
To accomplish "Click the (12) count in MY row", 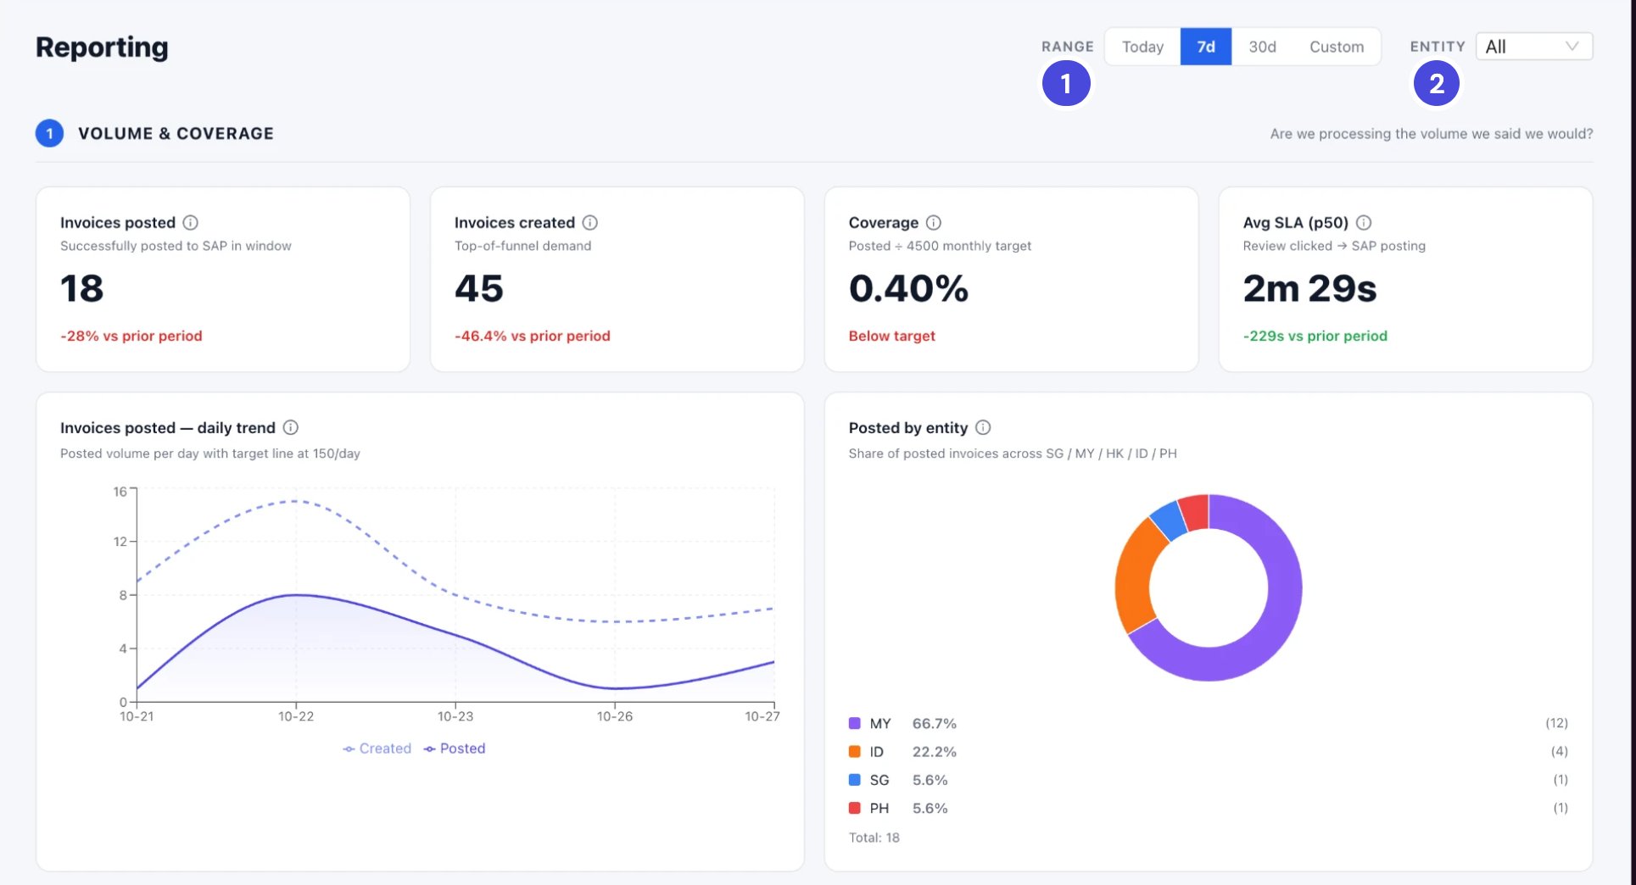I will (1556, 723).
